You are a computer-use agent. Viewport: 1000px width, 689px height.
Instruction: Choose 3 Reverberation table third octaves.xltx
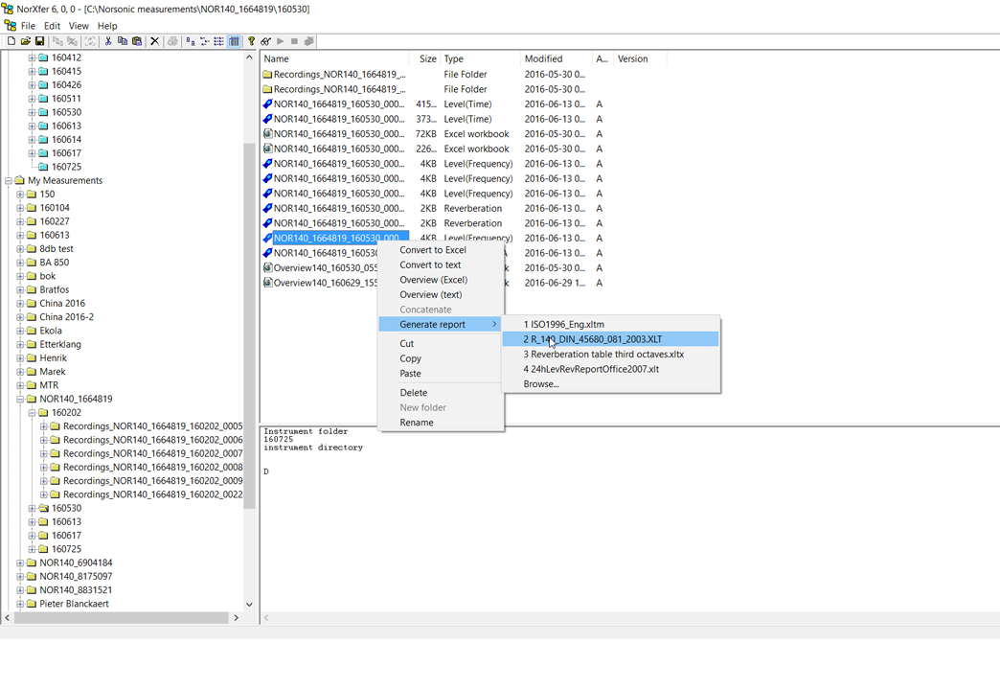click(611, 354)
